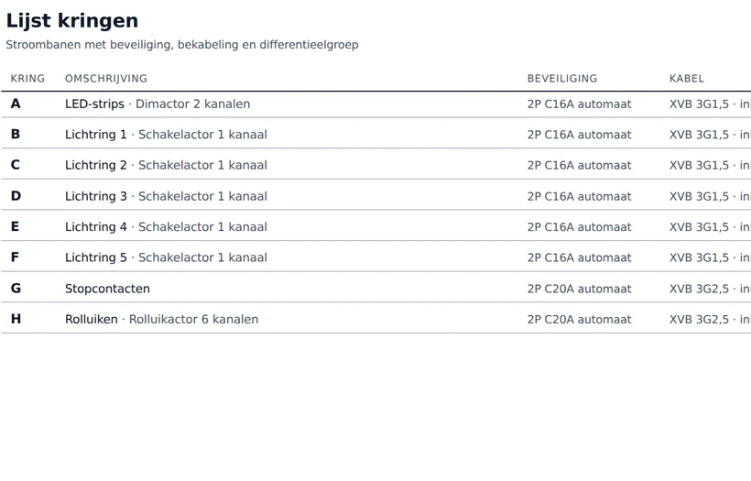Select circuit B Lichtring 1 row
Screen dimensions: 751x481
click(x=376, y=135)
